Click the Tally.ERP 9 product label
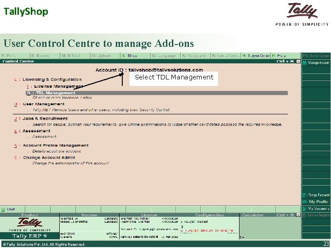This screenshot has height=248, width=331. [x=29, y=236]
